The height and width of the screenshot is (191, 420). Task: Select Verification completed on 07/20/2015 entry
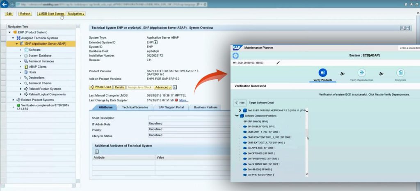[x=43, y=107]
